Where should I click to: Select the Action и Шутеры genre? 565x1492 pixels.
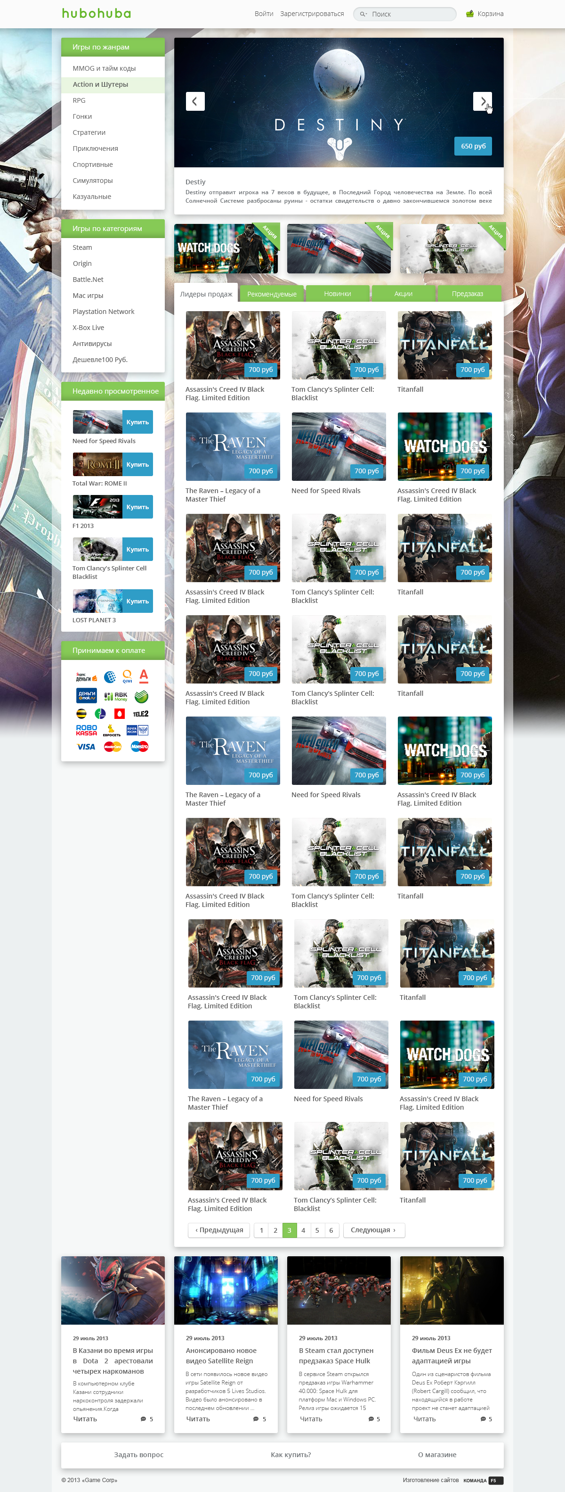pos(101,84)
